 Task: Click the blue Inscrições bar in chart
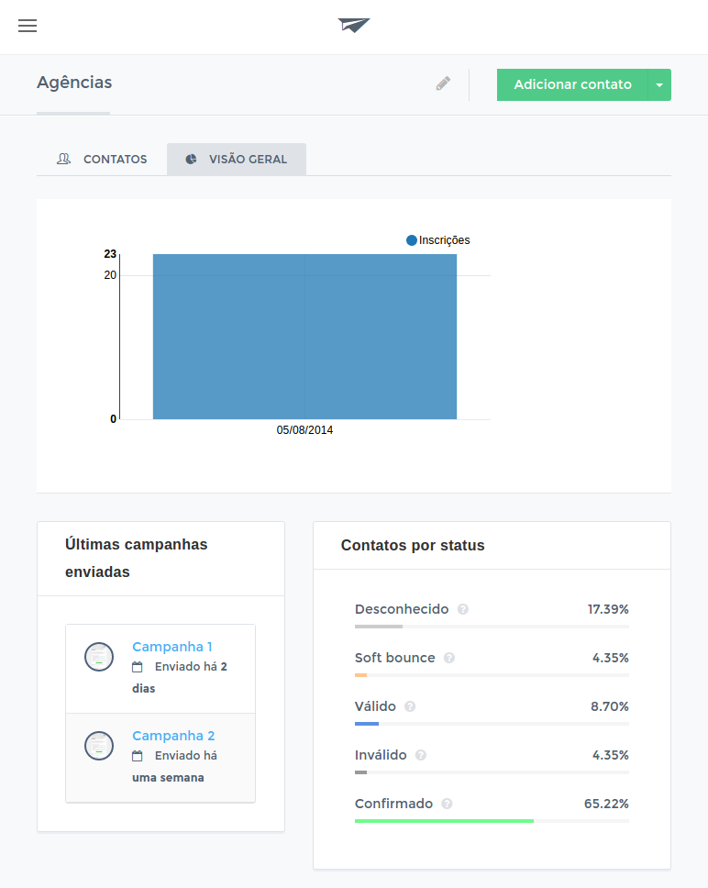[304, 337]
